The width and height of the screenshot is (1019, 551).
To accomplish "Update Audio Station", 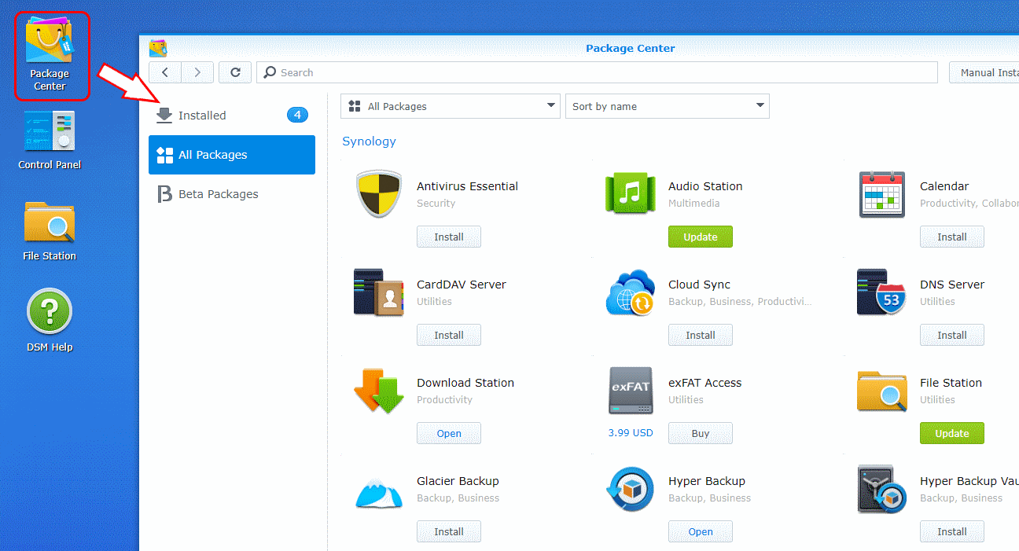I will pyautogui.click(x=701, y=237).
